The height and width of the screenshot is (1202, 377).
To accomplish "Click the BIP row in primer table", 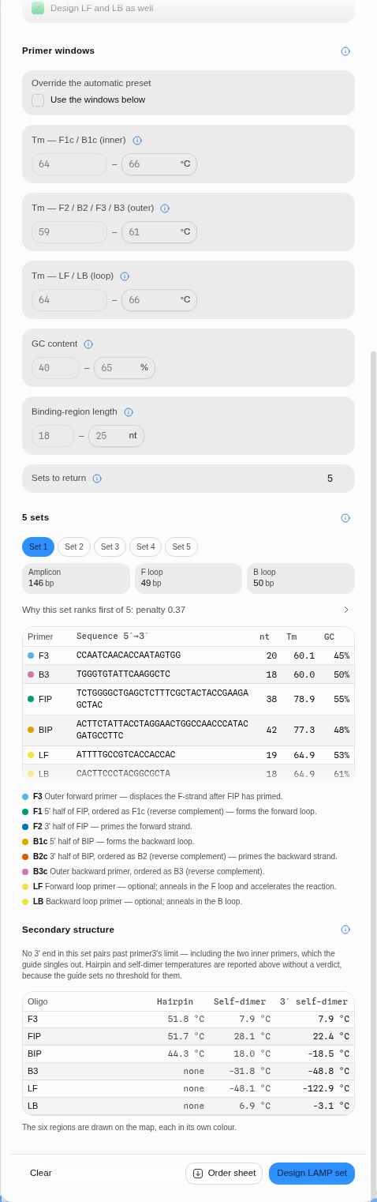I will 188,730.
